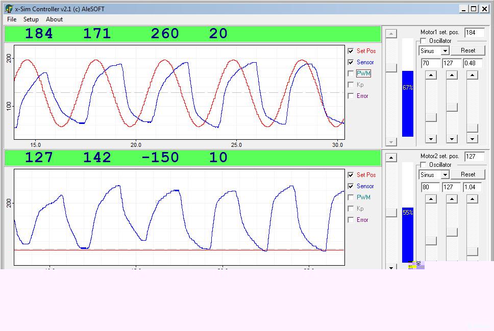Click up arrow of Motor1 amplitude slider

coord(431,75)
